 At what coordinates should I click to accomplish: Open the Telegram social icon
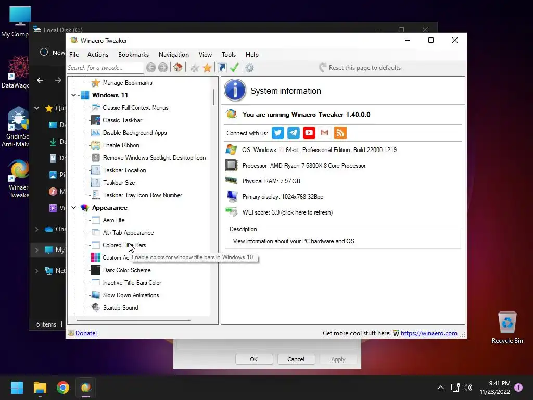(294, 133)
